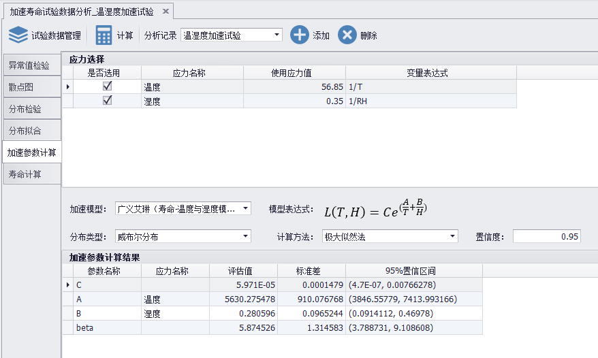This screenshot has width=598, height=358.
Task: Click estimate value 5.971E-05
Action: (x=243, y=284)
